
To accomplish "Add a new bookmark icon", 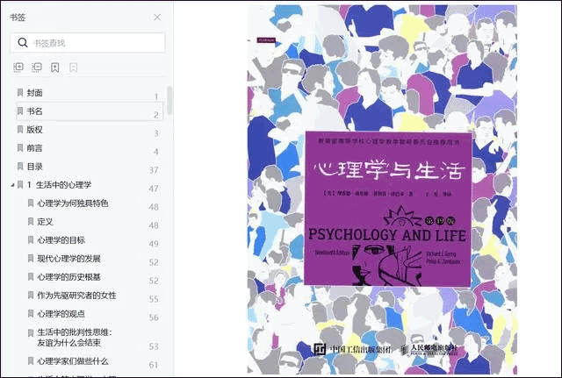I will 54,68.
